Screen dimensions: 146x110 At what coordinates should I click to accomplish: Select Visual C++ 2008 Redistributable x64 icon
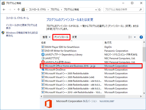coord(43,81)
